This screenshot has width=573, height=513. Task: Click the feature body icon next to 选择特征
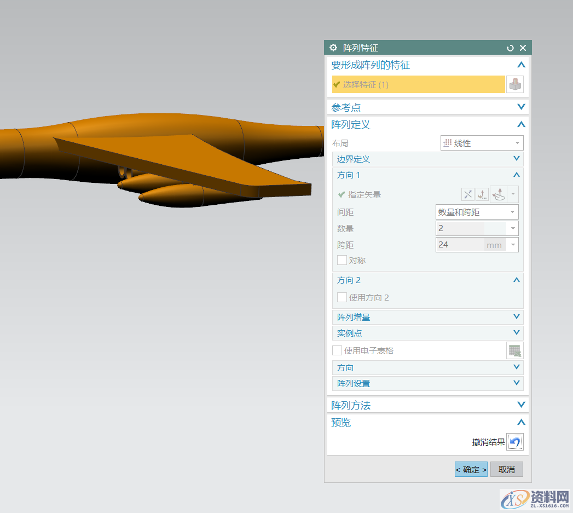pyautogui.click(x=514, y=84)
